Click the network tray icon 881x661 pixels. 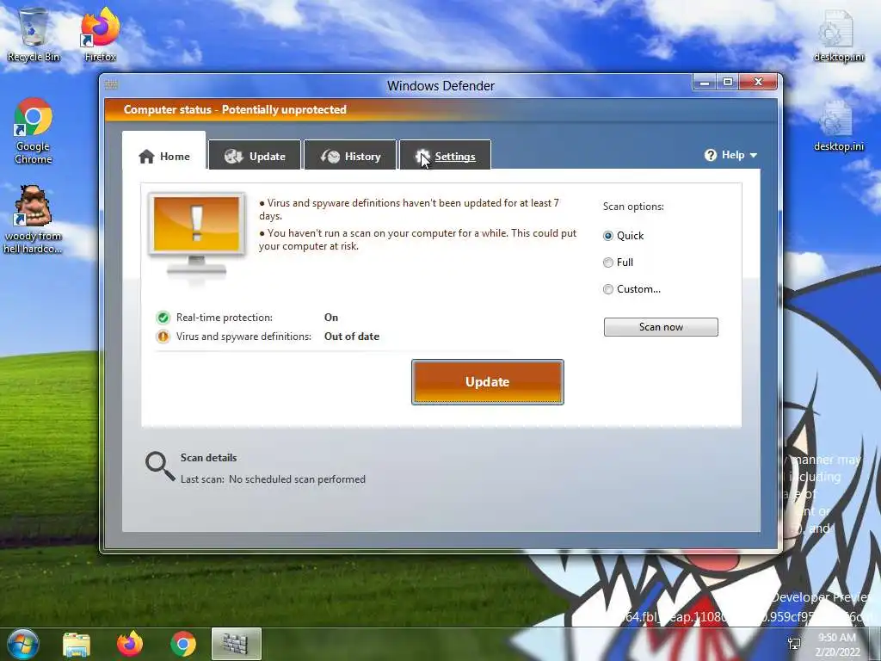794,644
